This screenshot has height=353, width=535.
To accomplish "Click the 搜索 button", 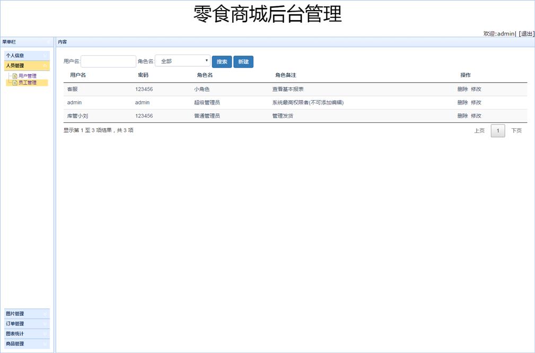I will [222, 62].
